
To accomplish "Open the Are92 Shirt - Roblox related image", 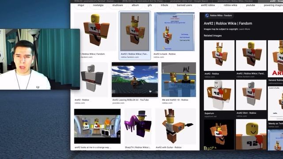I will (x=251, y=95).
